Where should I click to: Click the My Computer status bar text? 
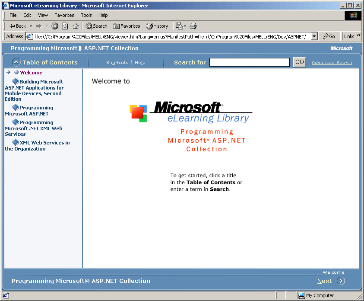(320, 295)
